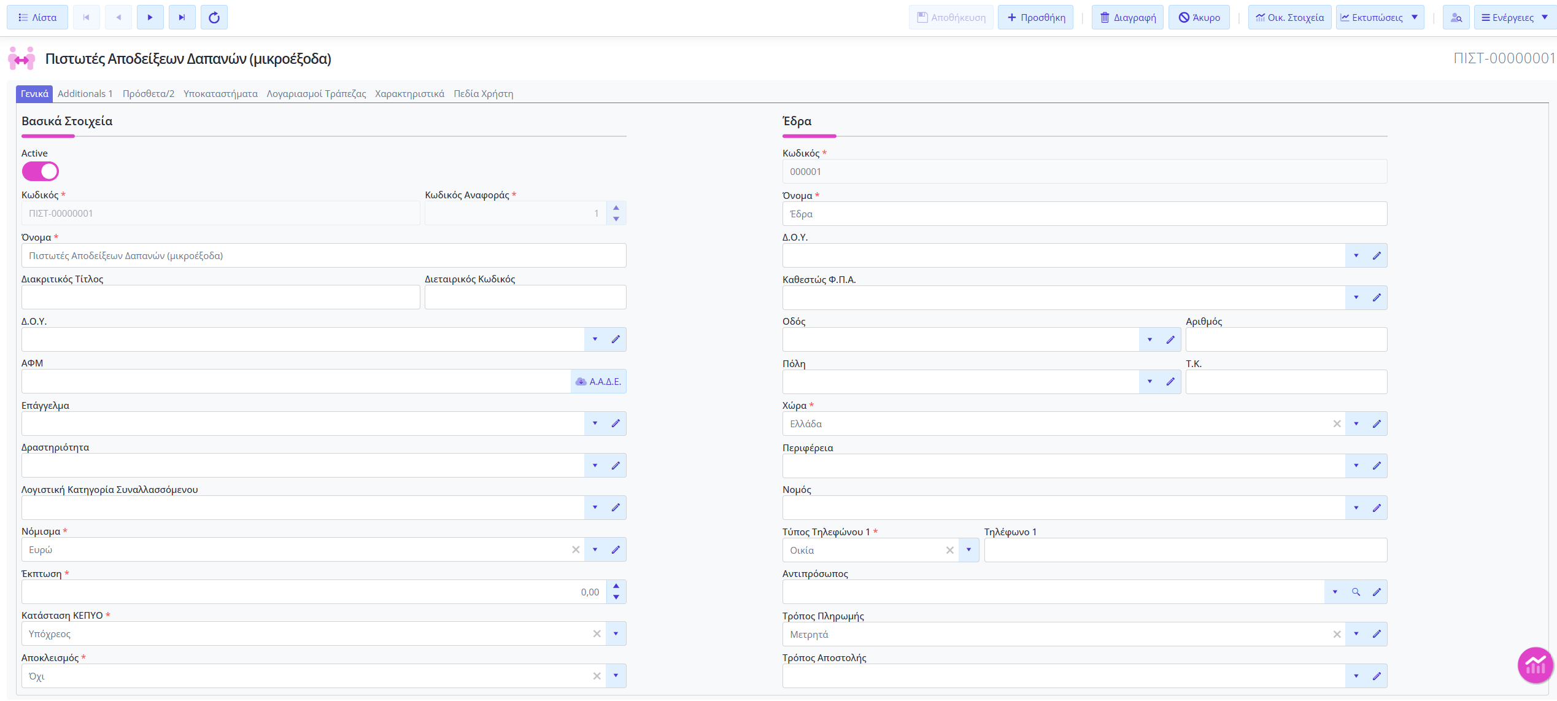This screenshot has width=1557, height=701.
Task: Go to the next record
Action: click(x=150, y=17)
